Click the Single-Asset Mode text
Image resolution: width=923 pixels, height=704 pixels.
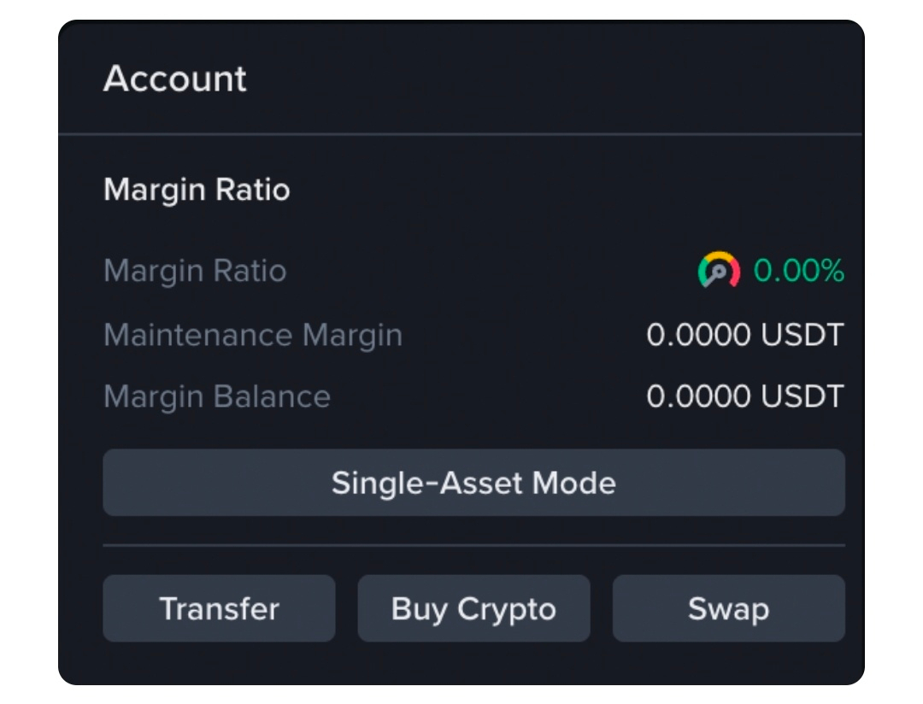pos(473,484)
